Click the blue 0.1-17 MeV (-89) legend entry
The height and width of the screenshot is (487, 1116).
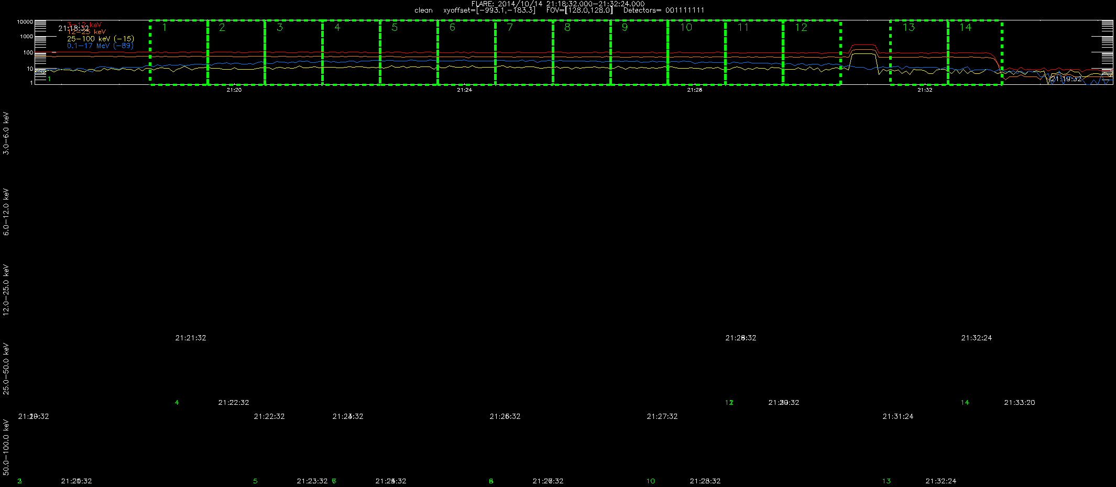click(x=100, y=46)
